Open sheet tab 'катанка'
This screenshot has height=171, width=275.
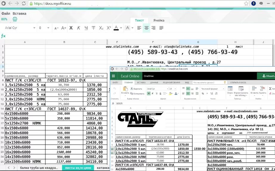[103, 168]
